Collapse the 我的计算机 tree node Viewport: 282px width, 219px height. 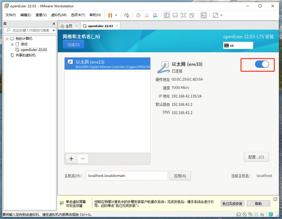[x=7, y=39]
